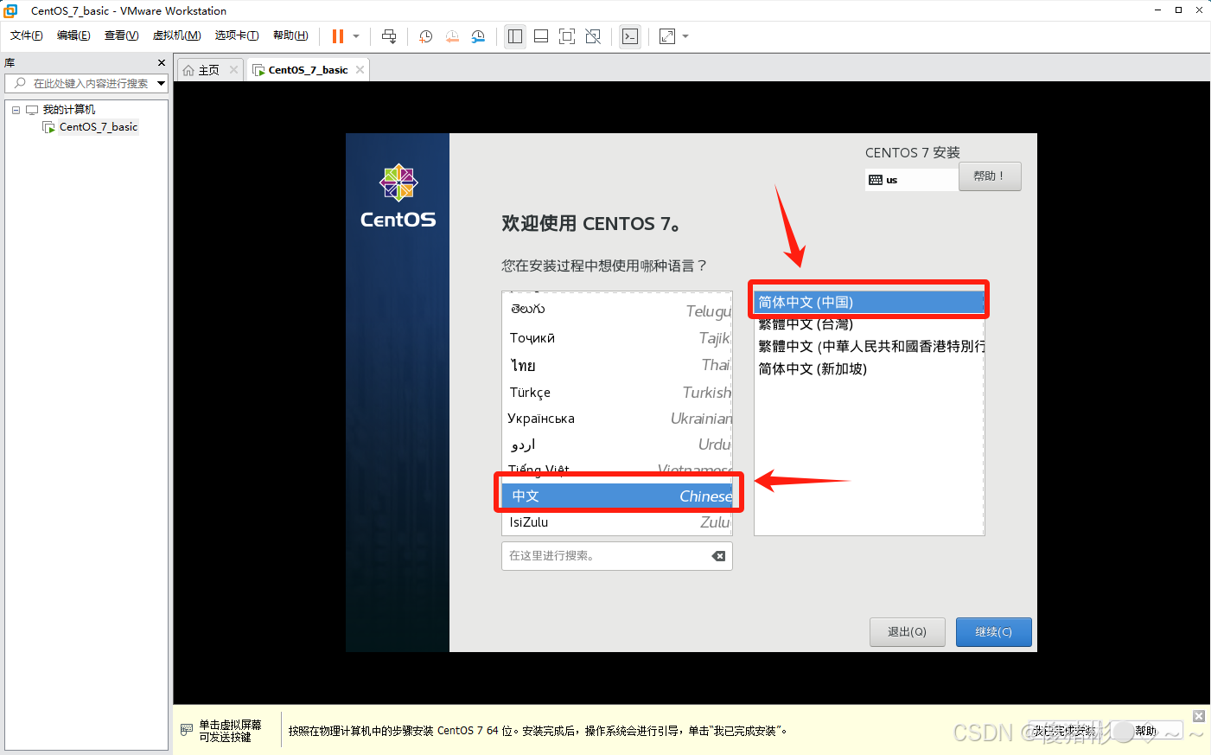Click the Send Ctrl+Alt+Del toolbar icon
1211x755 pixels.
pyautogui.click(x=389, y=36)
